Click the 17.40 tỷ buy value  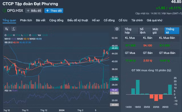[131, 61]
